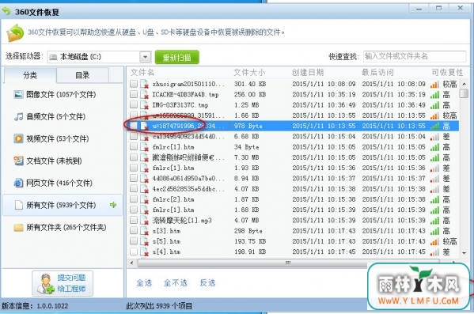Image resolution: width=474 pixels, height=314 pixels.
Task: Click the horizontal scrollbar thumb
Action: [x=287, y=263]
